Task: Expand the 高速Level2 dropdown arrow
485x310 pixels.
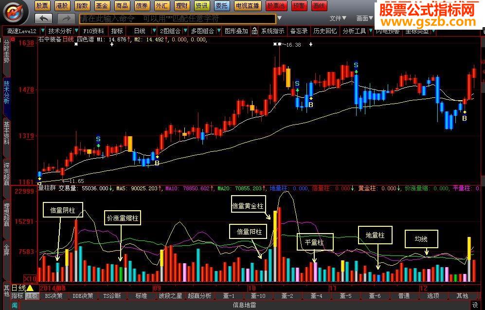Action: point(43,31)
